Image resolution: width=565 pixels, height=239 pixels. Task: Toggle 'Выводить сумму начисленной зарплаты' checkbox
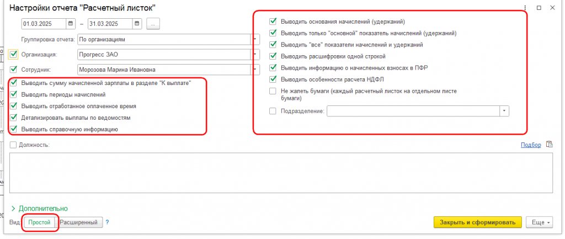coord(14,83)
